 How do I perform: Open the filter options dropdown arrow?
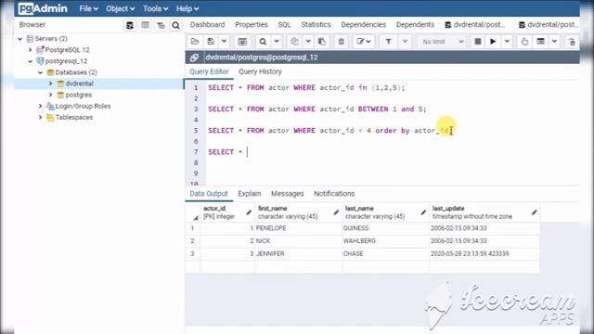pyautogui.click(x=405, y=42)
